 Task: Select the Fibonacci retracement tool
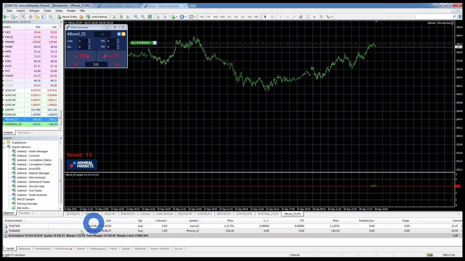click(307, 17)
